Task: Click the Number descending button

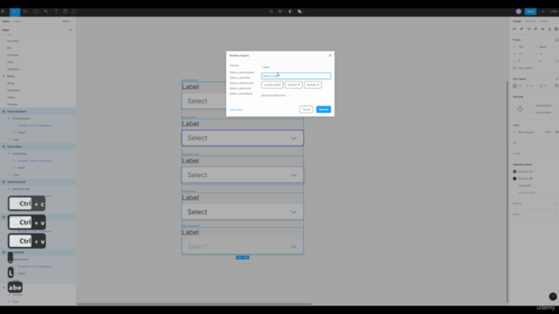Action: (x=313, y=85)
